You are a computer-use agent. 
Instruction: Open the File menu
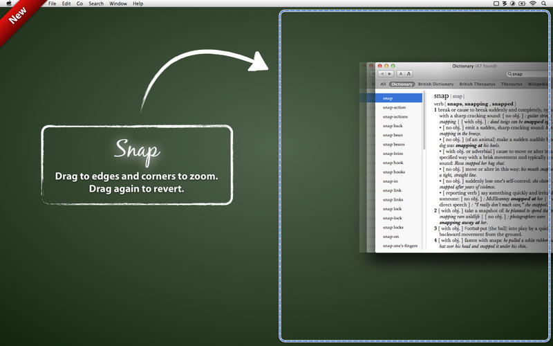click(52, 3)
